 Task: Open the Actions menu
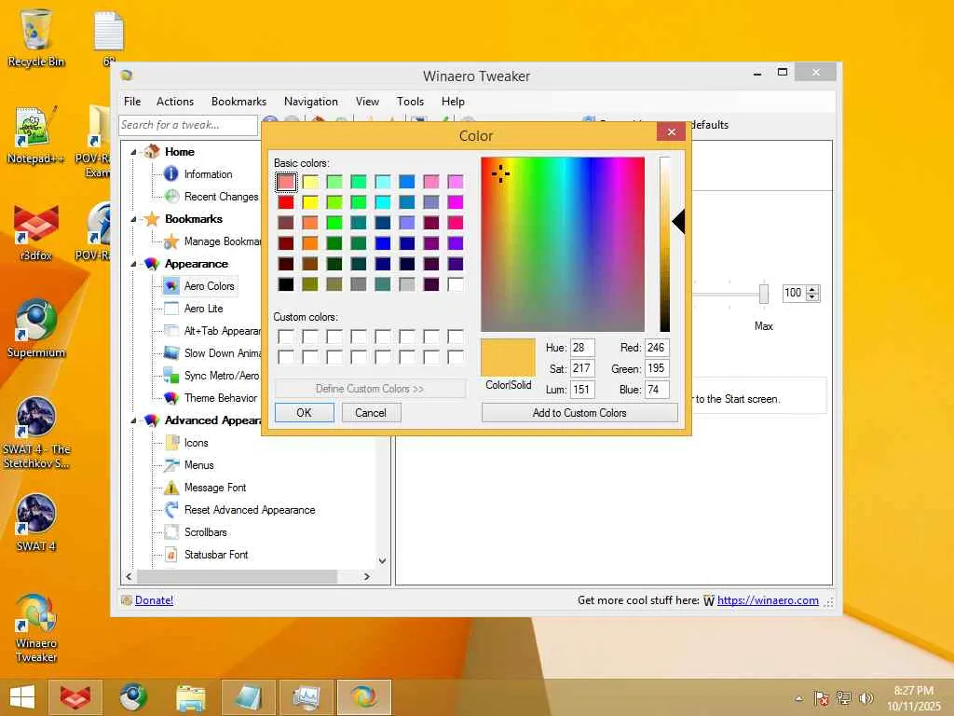point(174,102)
